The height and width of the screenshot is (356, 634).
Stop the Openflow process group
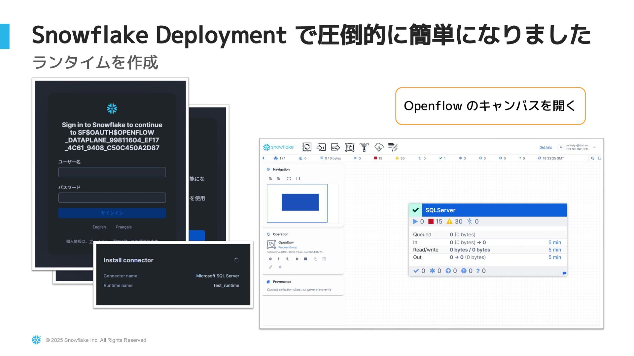[305, 259]
